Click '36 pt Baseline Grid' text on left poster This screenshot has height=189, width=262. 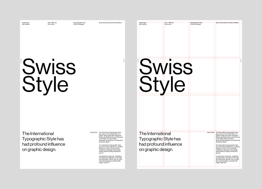(79, 23)
